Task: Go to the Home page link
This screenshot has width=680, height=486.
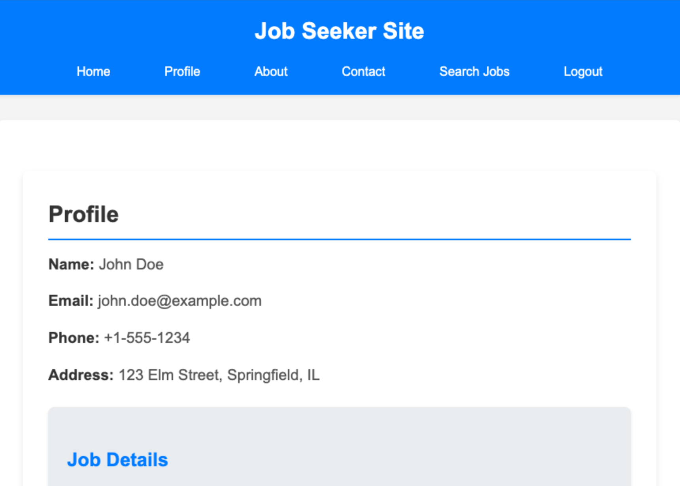Action: pyautogui.click(x=93, y=72)
